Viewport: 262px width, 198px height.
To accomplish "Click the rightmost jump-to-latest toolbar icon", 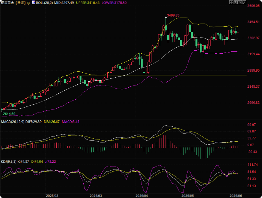I will [x=245, y=2].
